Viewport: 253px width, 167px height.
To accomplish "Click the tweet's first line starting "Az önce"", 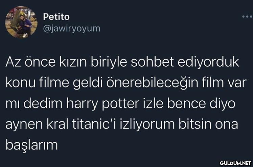I will [122, 62].
